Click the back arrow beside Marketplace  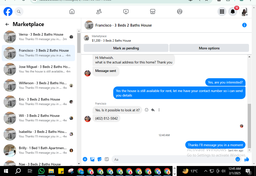[x=7, y=24]
